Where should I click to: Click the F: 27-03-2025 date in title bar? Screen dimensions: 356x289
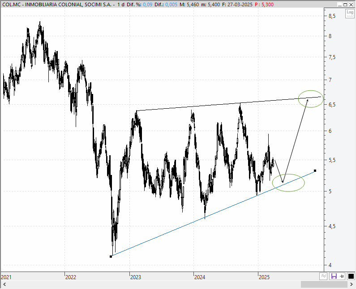point(237,4)
